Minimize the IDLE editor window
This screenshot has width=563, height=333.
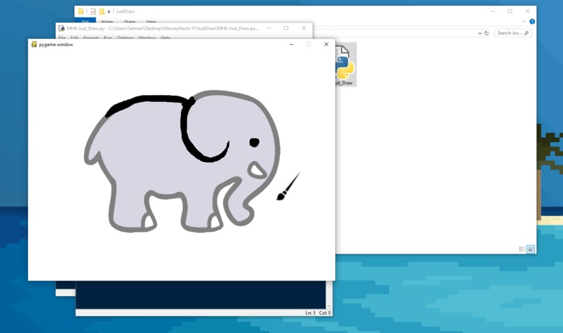[x=268, y=28]
